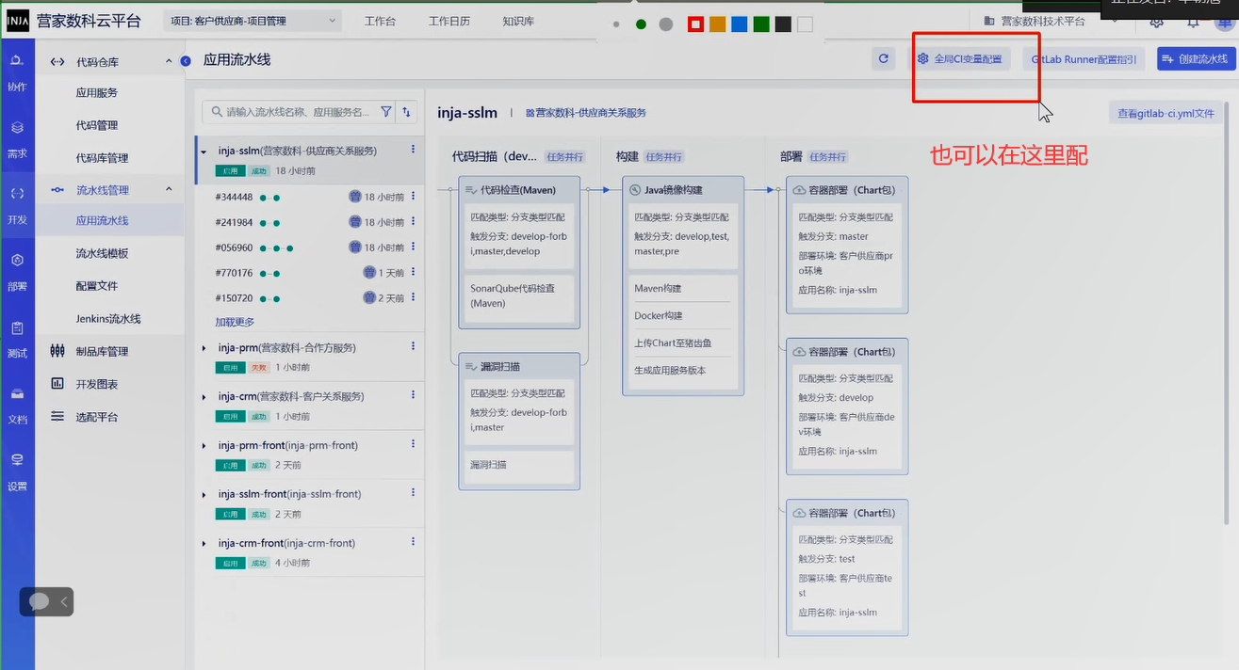Collapse the 流水线管理 menu group

(x=170, y=189)
